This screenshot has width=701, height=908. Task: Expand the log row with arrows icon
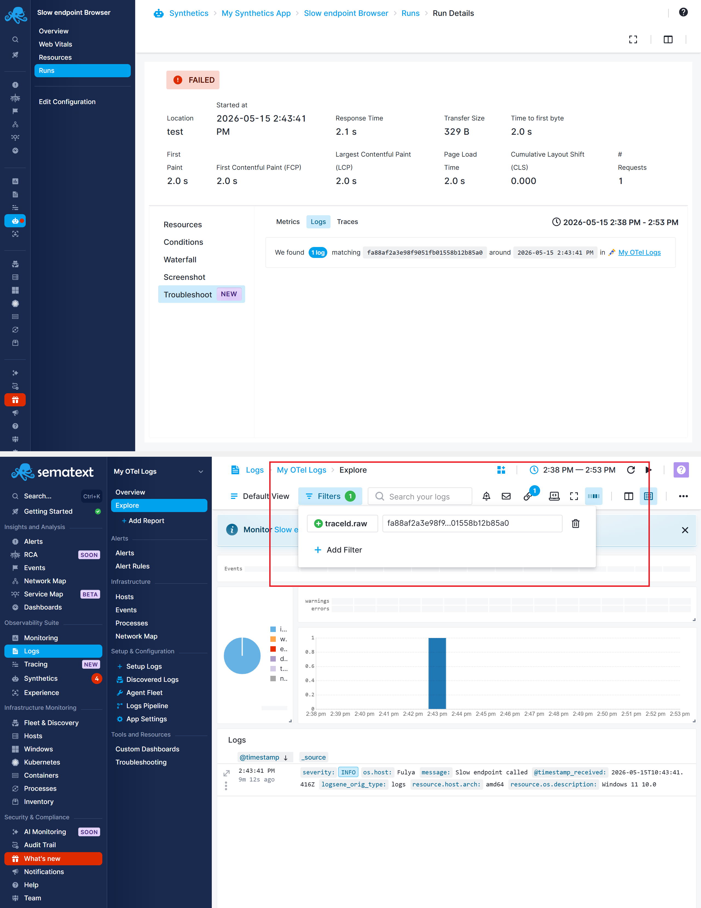point(227,773)
